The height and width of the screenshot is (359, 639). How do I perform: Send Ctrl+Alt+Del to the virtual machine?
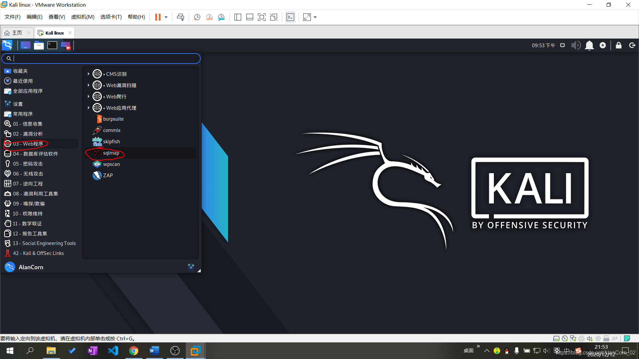click(x=181, y=17)
